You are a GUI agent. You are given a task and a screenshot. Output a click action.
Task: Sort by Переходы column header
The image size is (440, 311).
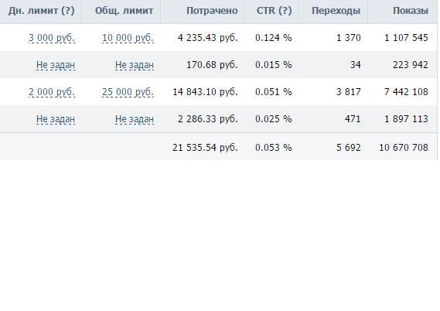pos(336,11)
